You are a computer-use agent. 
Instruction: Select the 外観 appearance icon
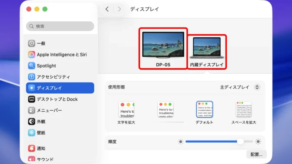tap(31, 121)
